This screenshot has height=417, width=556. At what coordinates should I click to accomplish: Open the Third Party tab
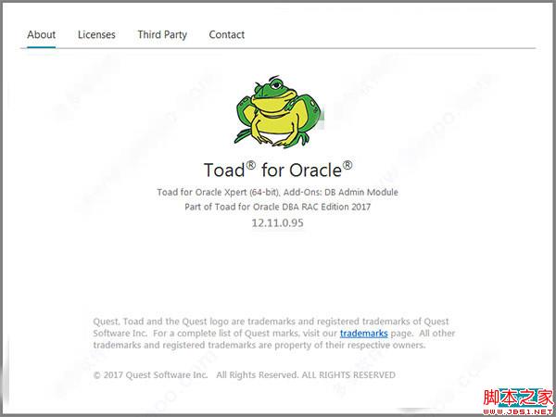click(162, 35)
